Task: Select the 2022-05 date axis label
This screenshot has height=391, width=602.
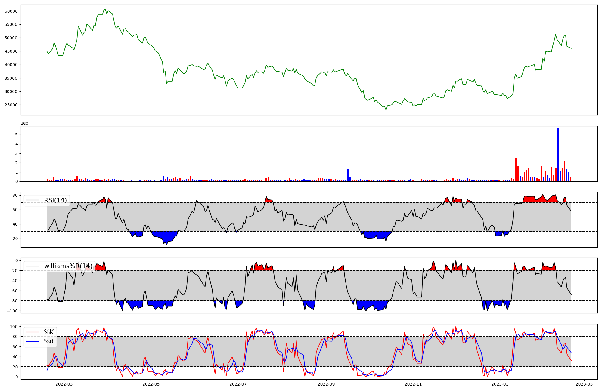Action: tap(151, 384)
